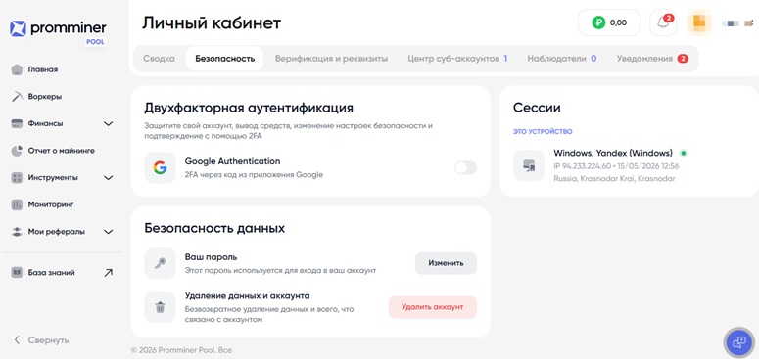
Task: Switch to the Сводка tab
Action: [159, 59]
